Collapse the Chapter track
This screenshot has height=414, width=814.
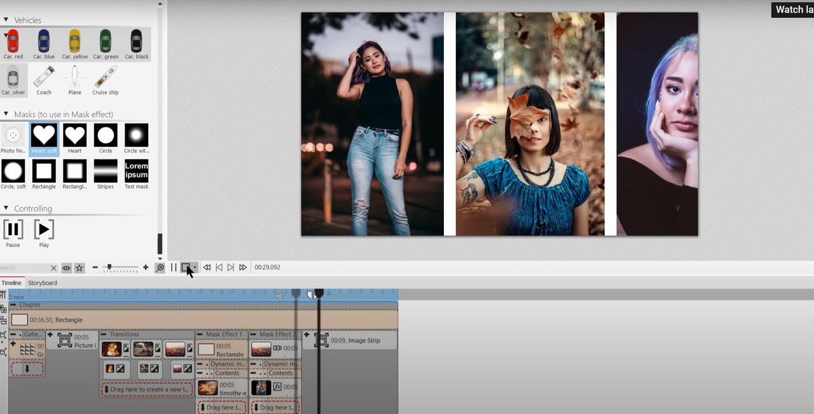13,305
